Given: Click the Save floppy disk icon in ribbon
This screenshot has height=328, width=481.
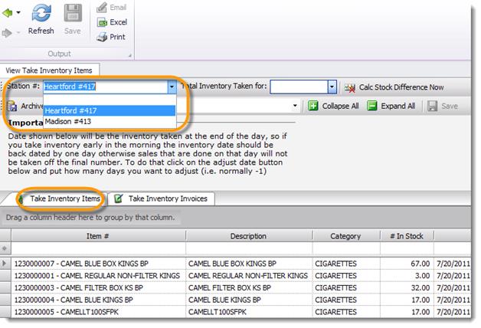Looking at the screenshot, I should 73,14.
